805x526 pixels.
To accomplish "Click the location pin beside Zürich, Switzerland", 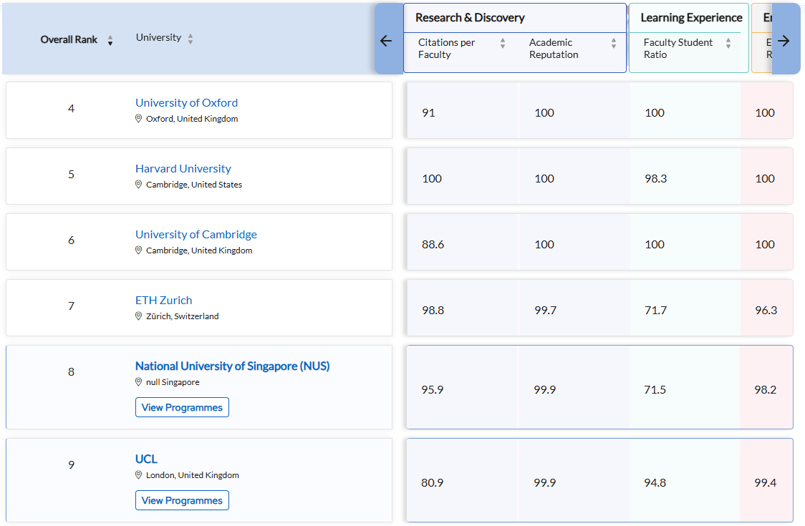I will 139,316.
